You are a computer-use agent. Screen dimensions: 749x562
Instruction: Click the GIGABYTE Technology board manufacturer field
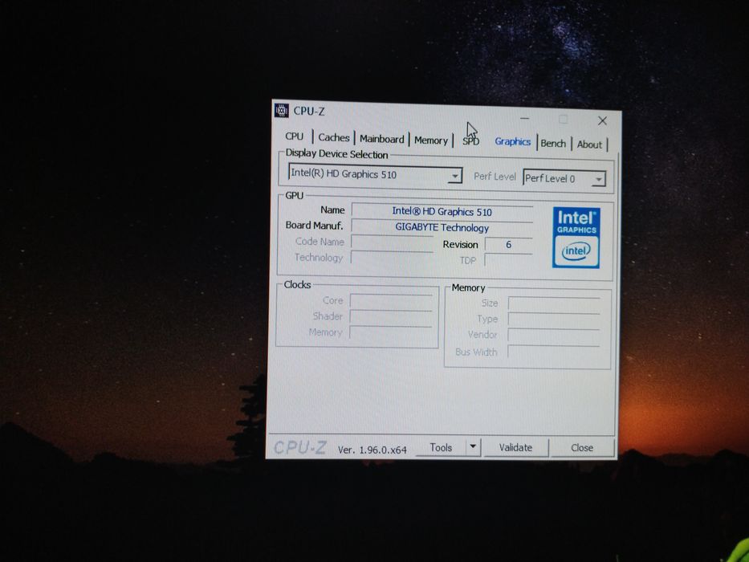pyautogui.click(x=442, y=227)
